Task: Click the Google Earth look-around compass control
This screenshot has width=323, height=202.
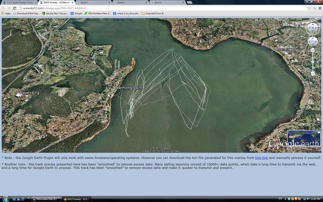Action: (x=312, y=27)
